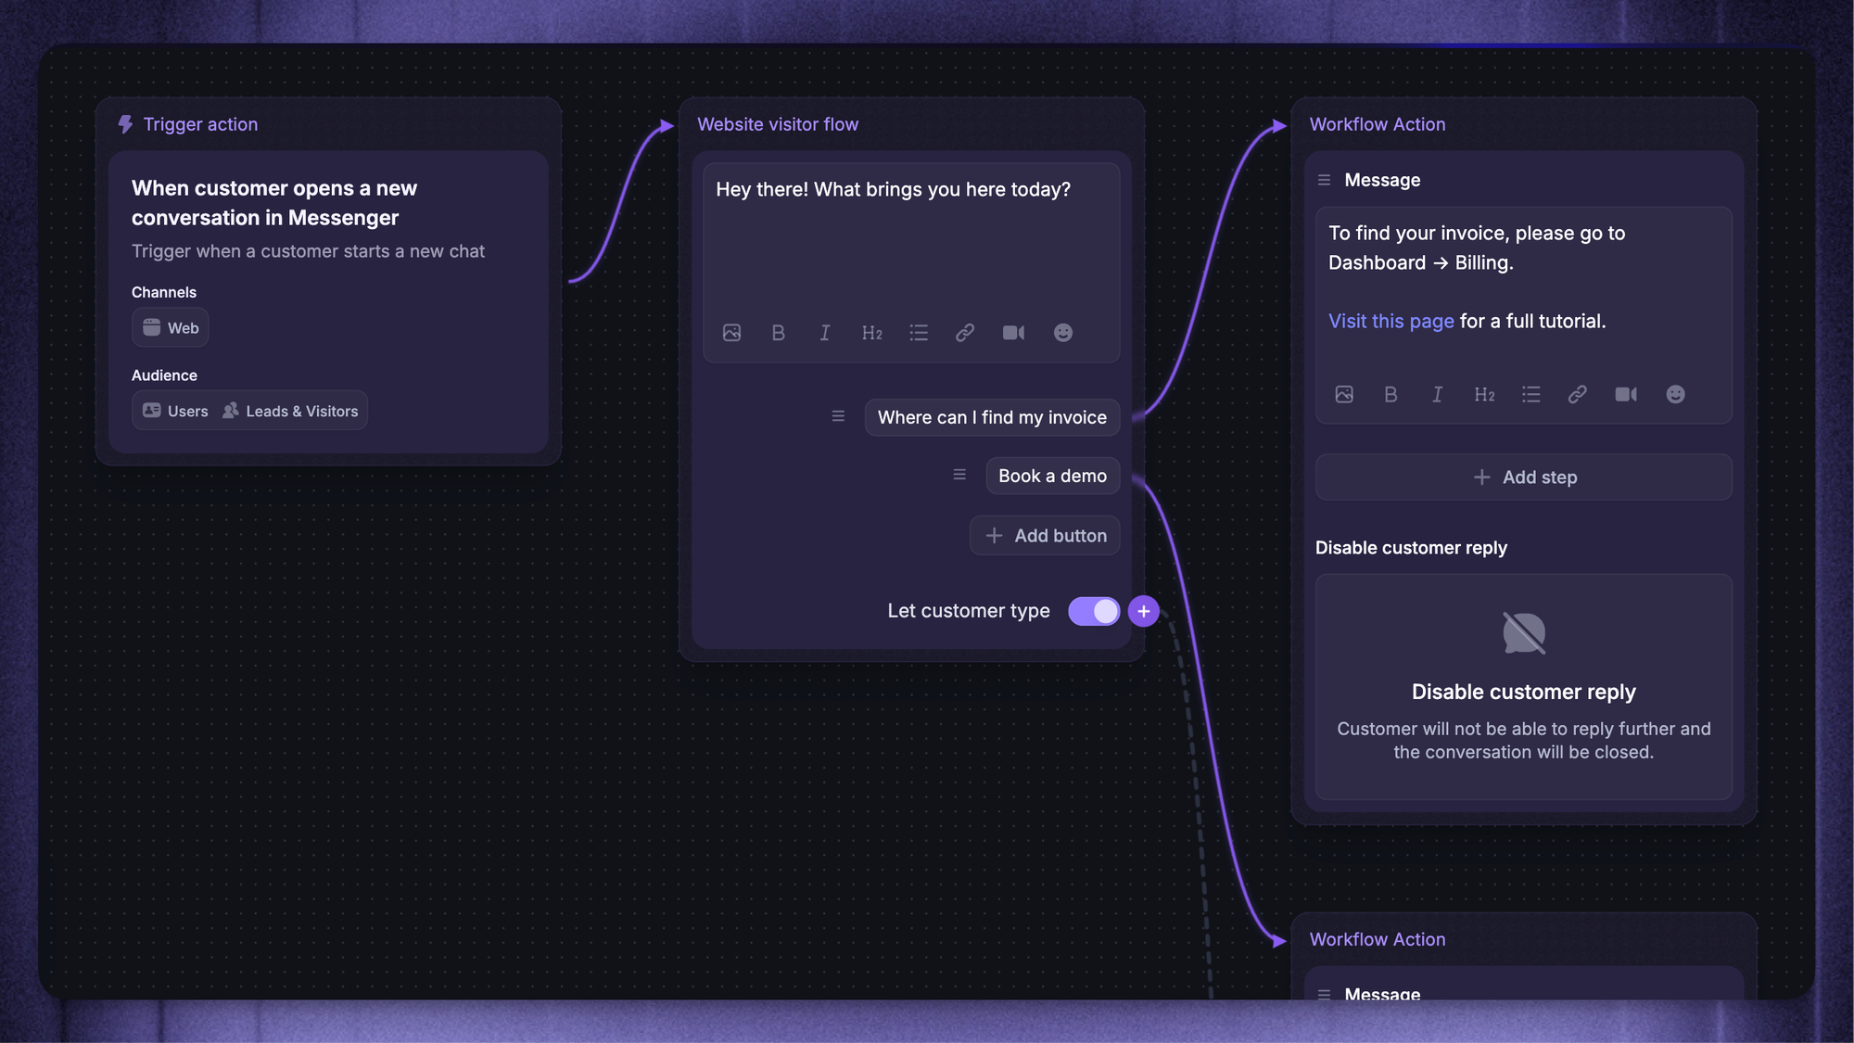The image size is (1854, 1043).
Task: Click the Channels label
Action: [164, 292]
